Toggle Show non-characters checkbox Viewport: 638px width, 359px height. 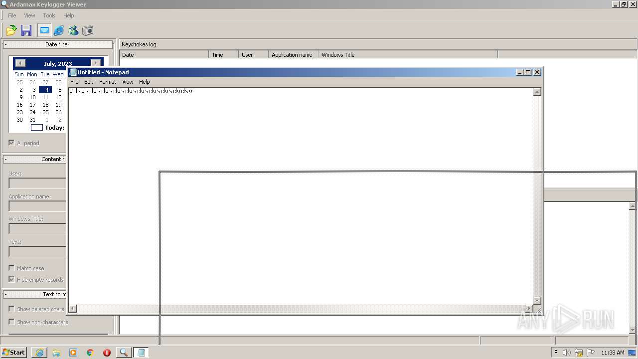click(11, 322)
